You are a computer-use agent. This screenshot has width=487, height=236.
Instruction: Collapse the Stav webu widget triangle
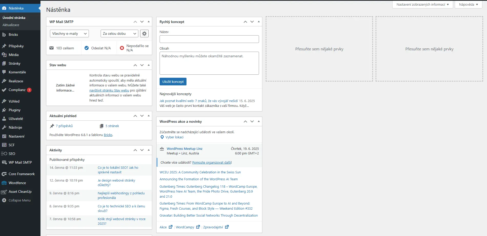point(149,65)
